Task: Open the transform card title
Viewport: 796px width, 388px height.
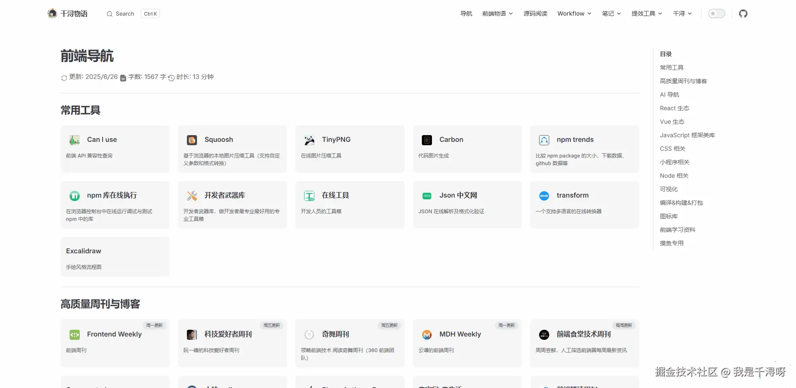Action: tap(572, 195)
